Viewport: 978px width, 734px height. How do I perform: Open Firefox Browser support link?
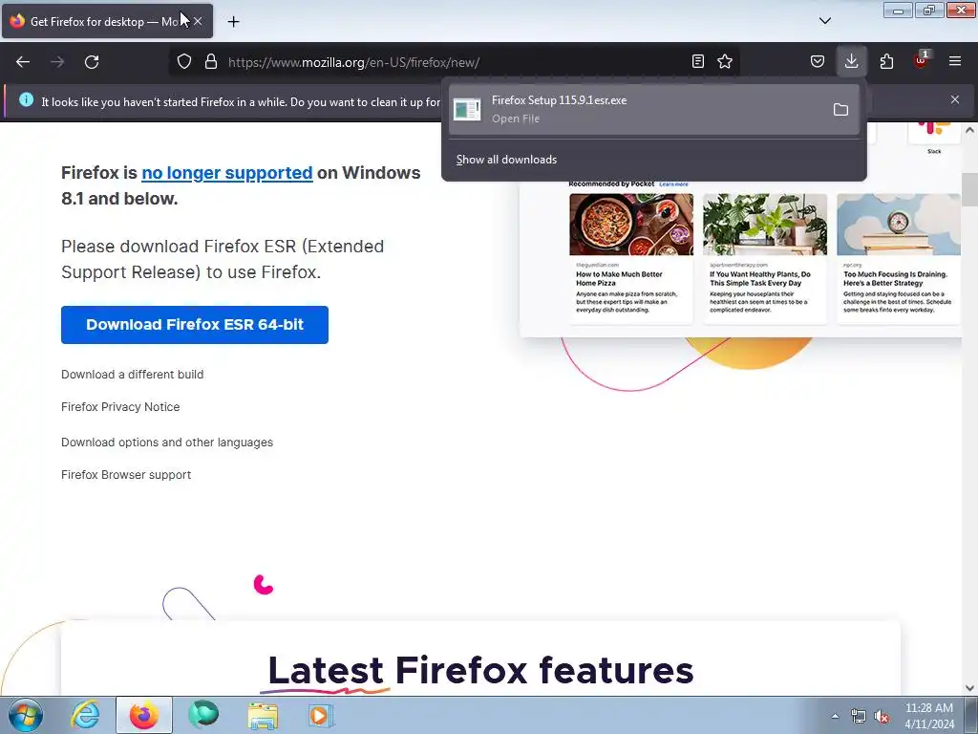pos(126,475)
